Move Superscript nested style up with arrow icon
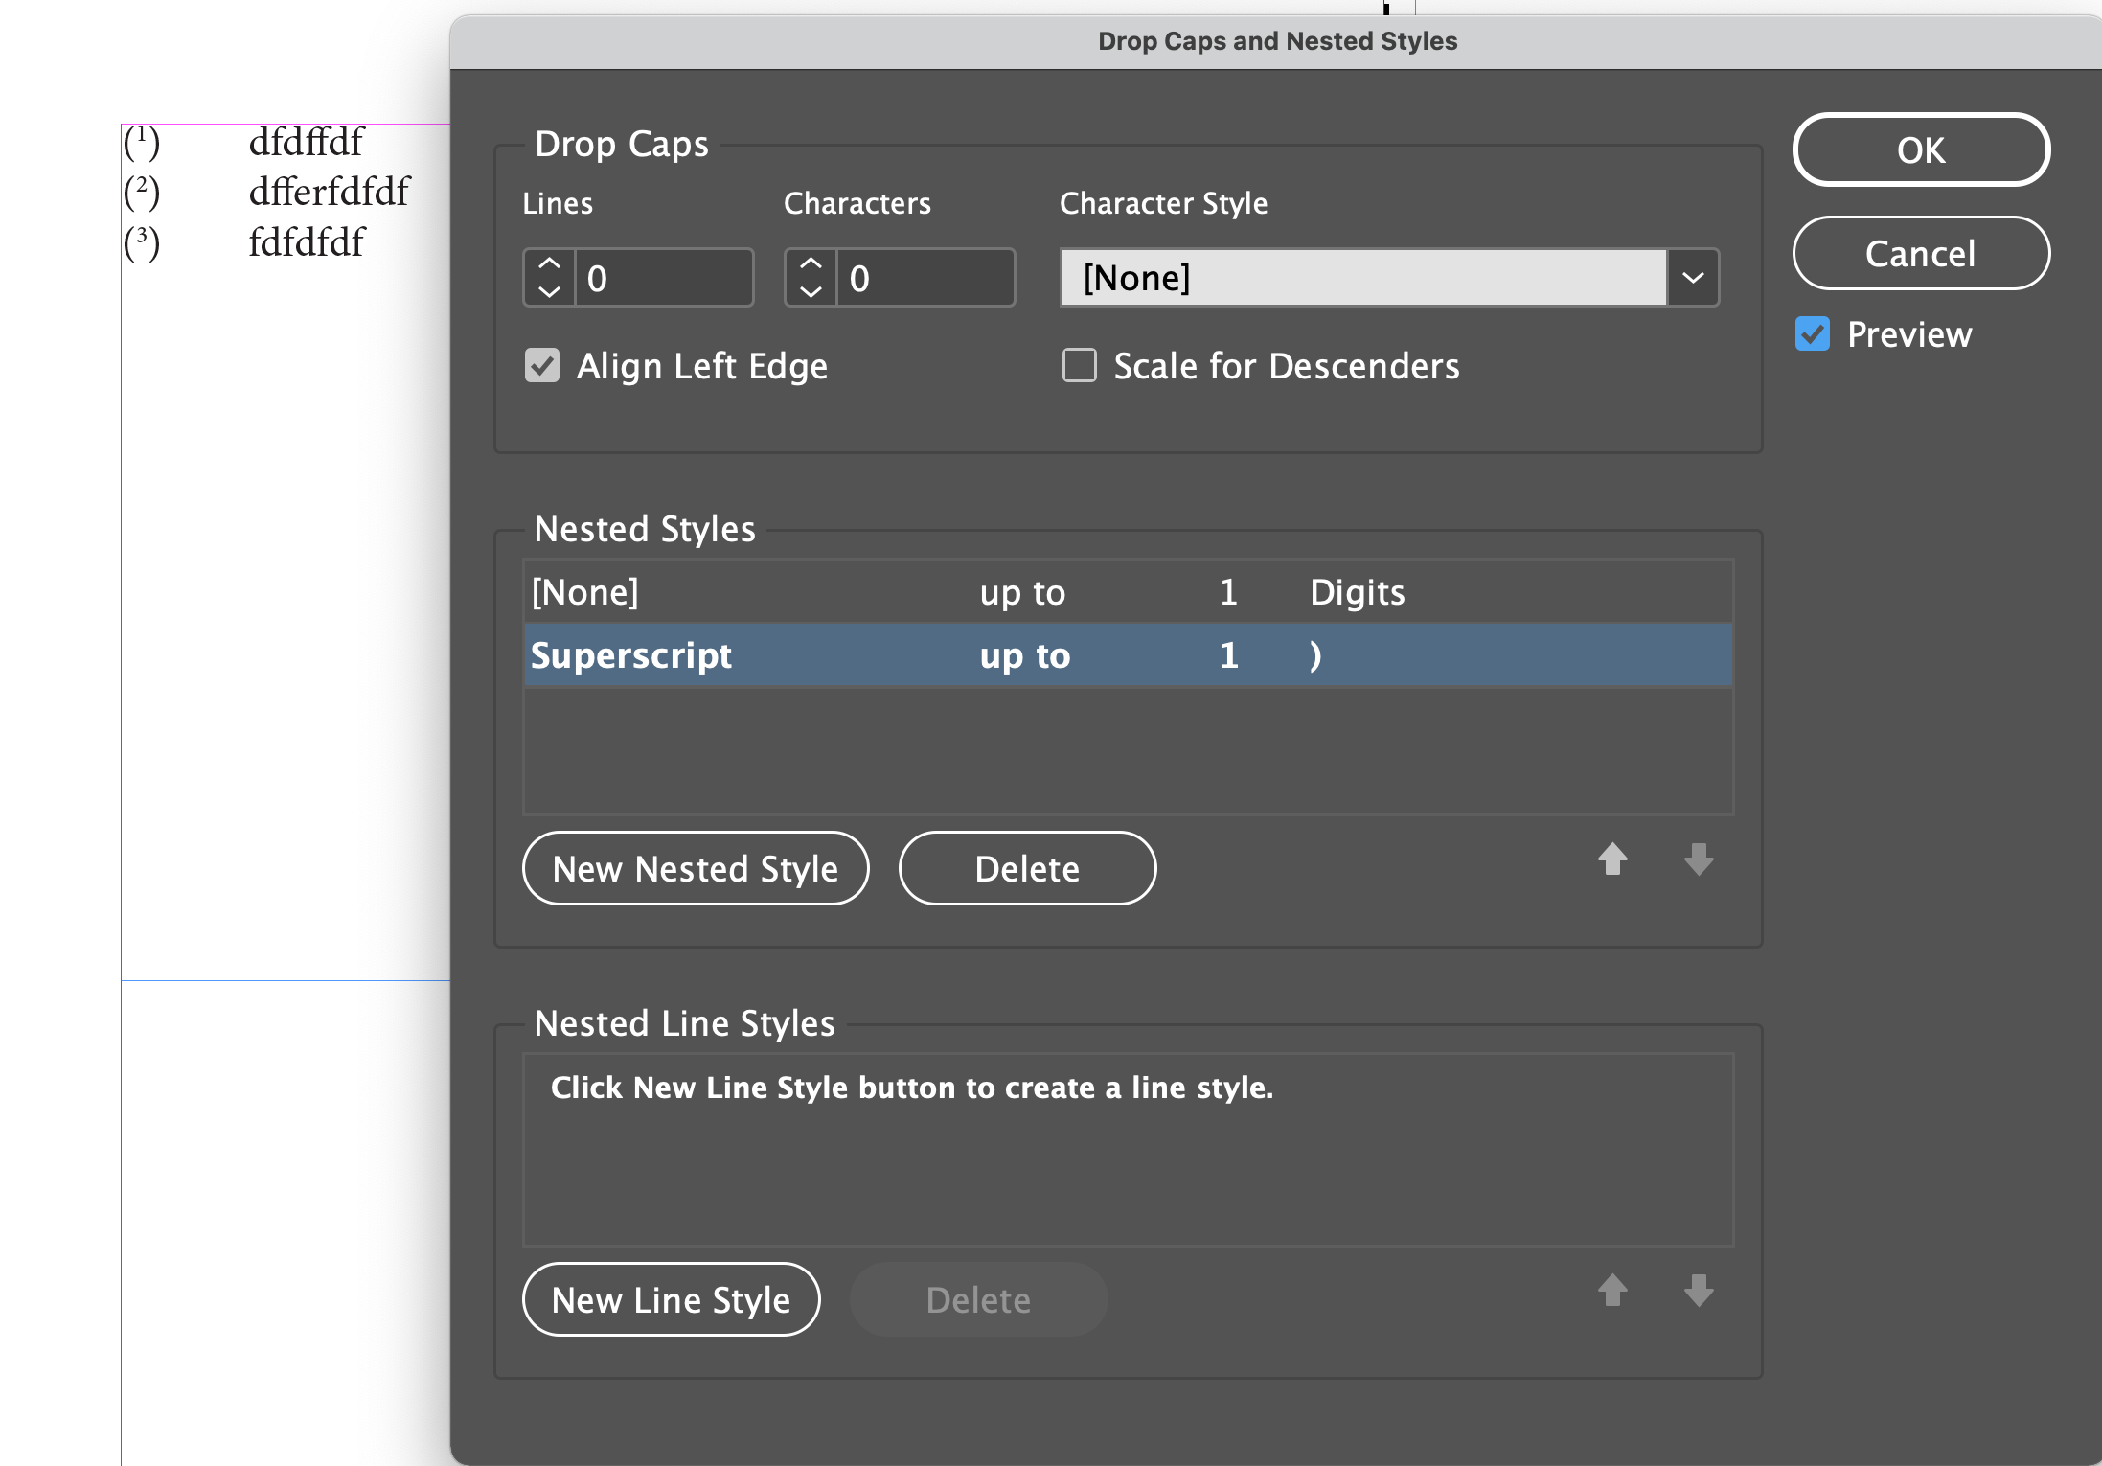2102x1466 pixels. click(x=1612, y=860)
